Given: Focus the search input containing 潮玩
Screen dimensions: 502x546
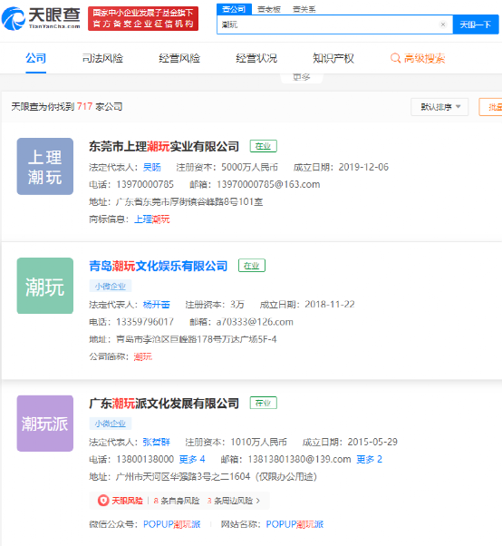Looking at the screenshot, I should [327, 24].
